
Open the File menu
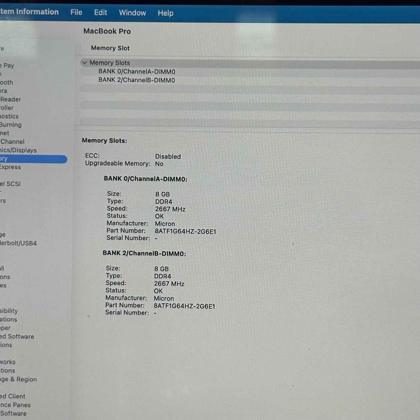76,12
